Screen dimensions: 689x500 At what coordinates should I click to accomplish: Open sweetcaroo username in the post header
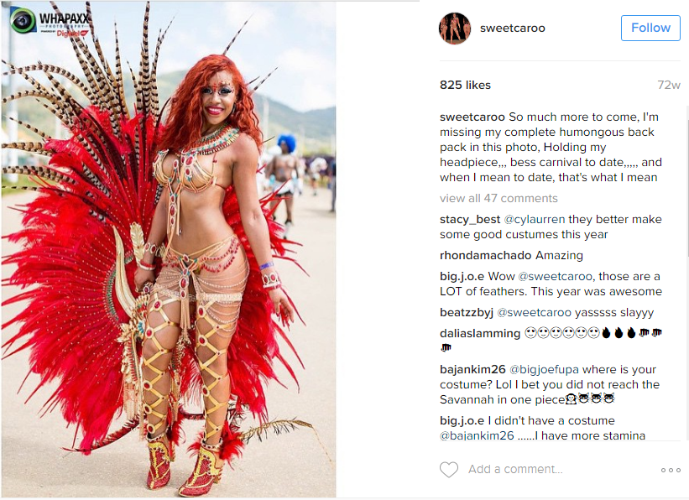513,29
